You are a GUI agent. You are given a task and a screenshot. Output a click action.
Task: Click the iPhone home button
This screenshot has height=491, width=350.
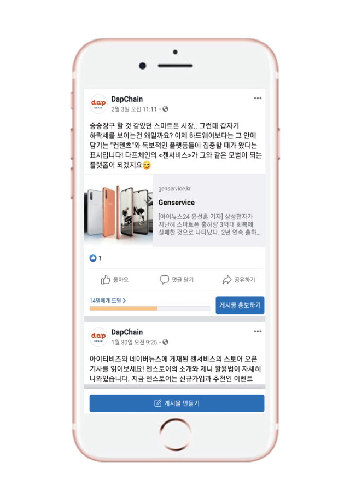click(175, 434)
